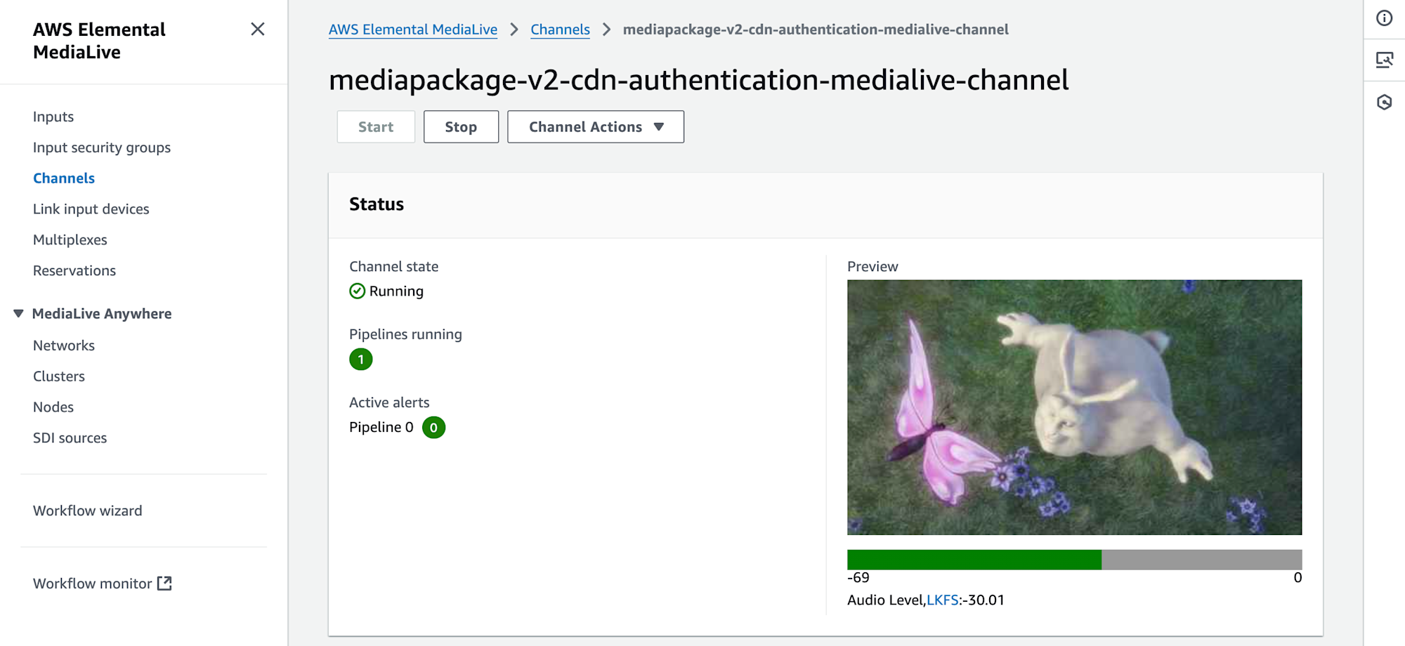Click the Pipeline 0 alerts badge
Screen dimensions: 1405x646
433,428
